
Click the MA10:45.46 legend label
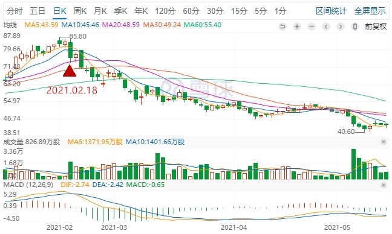point(80,25)
